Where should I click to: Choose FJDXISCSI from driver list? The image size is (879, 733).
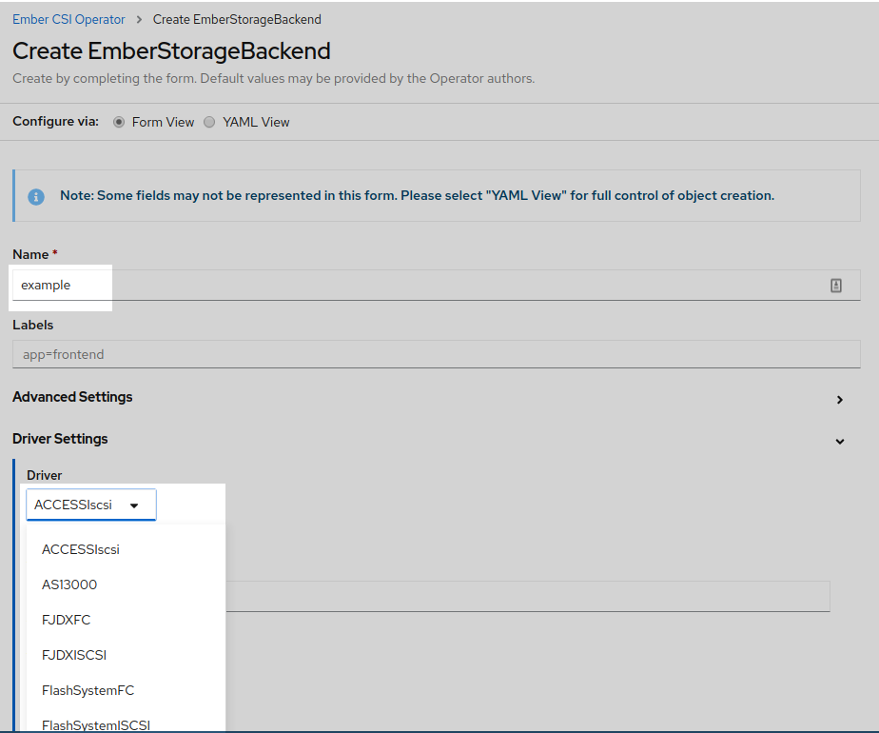point(74,656)
